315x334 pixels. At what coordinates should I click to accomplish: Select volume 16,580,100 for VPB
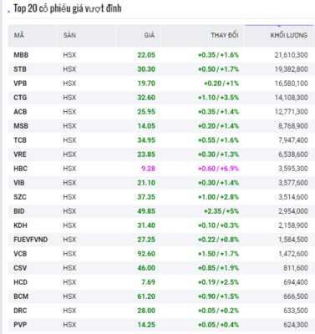[292, 83]
